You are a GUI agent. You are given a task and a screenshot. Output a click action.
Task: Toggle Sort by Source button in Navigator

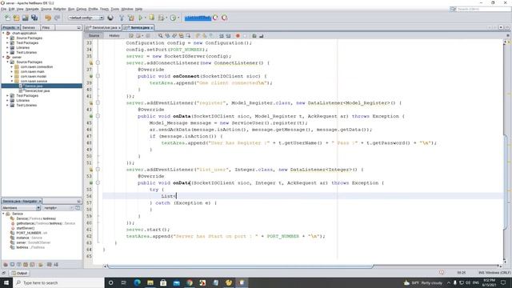(56, 265)
